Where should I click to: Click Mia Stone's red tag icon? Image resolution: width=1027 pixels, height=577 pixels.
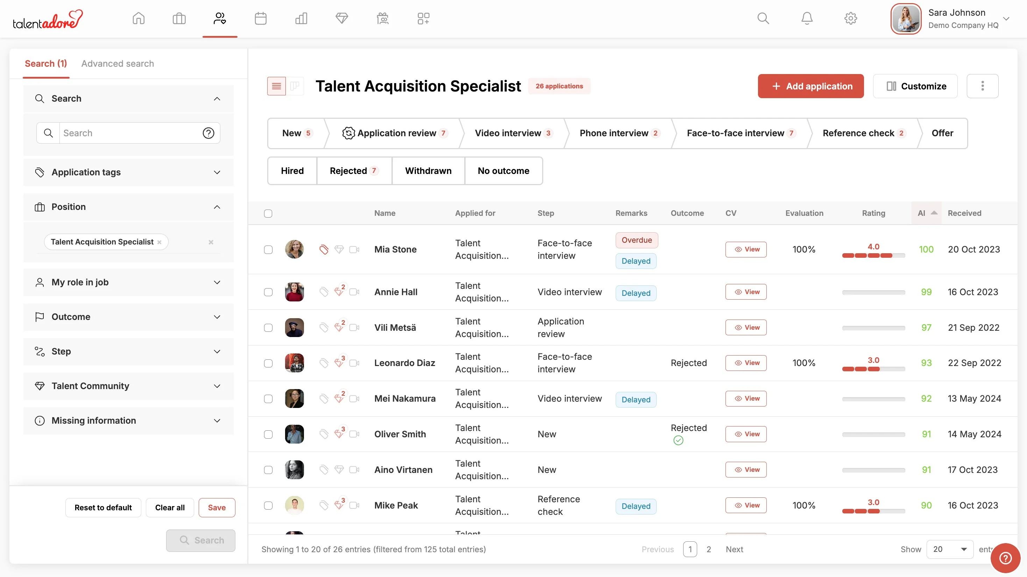click(x=324, y=249)
